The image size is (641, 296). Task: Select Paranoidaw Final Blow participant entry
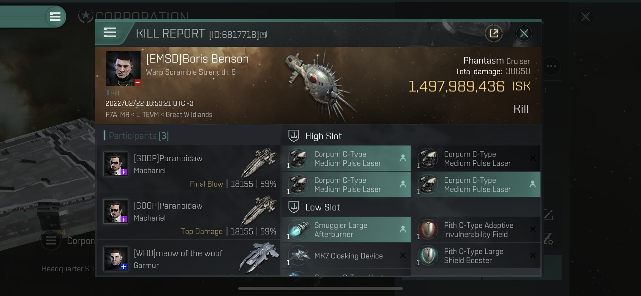[x=189, y=168]
